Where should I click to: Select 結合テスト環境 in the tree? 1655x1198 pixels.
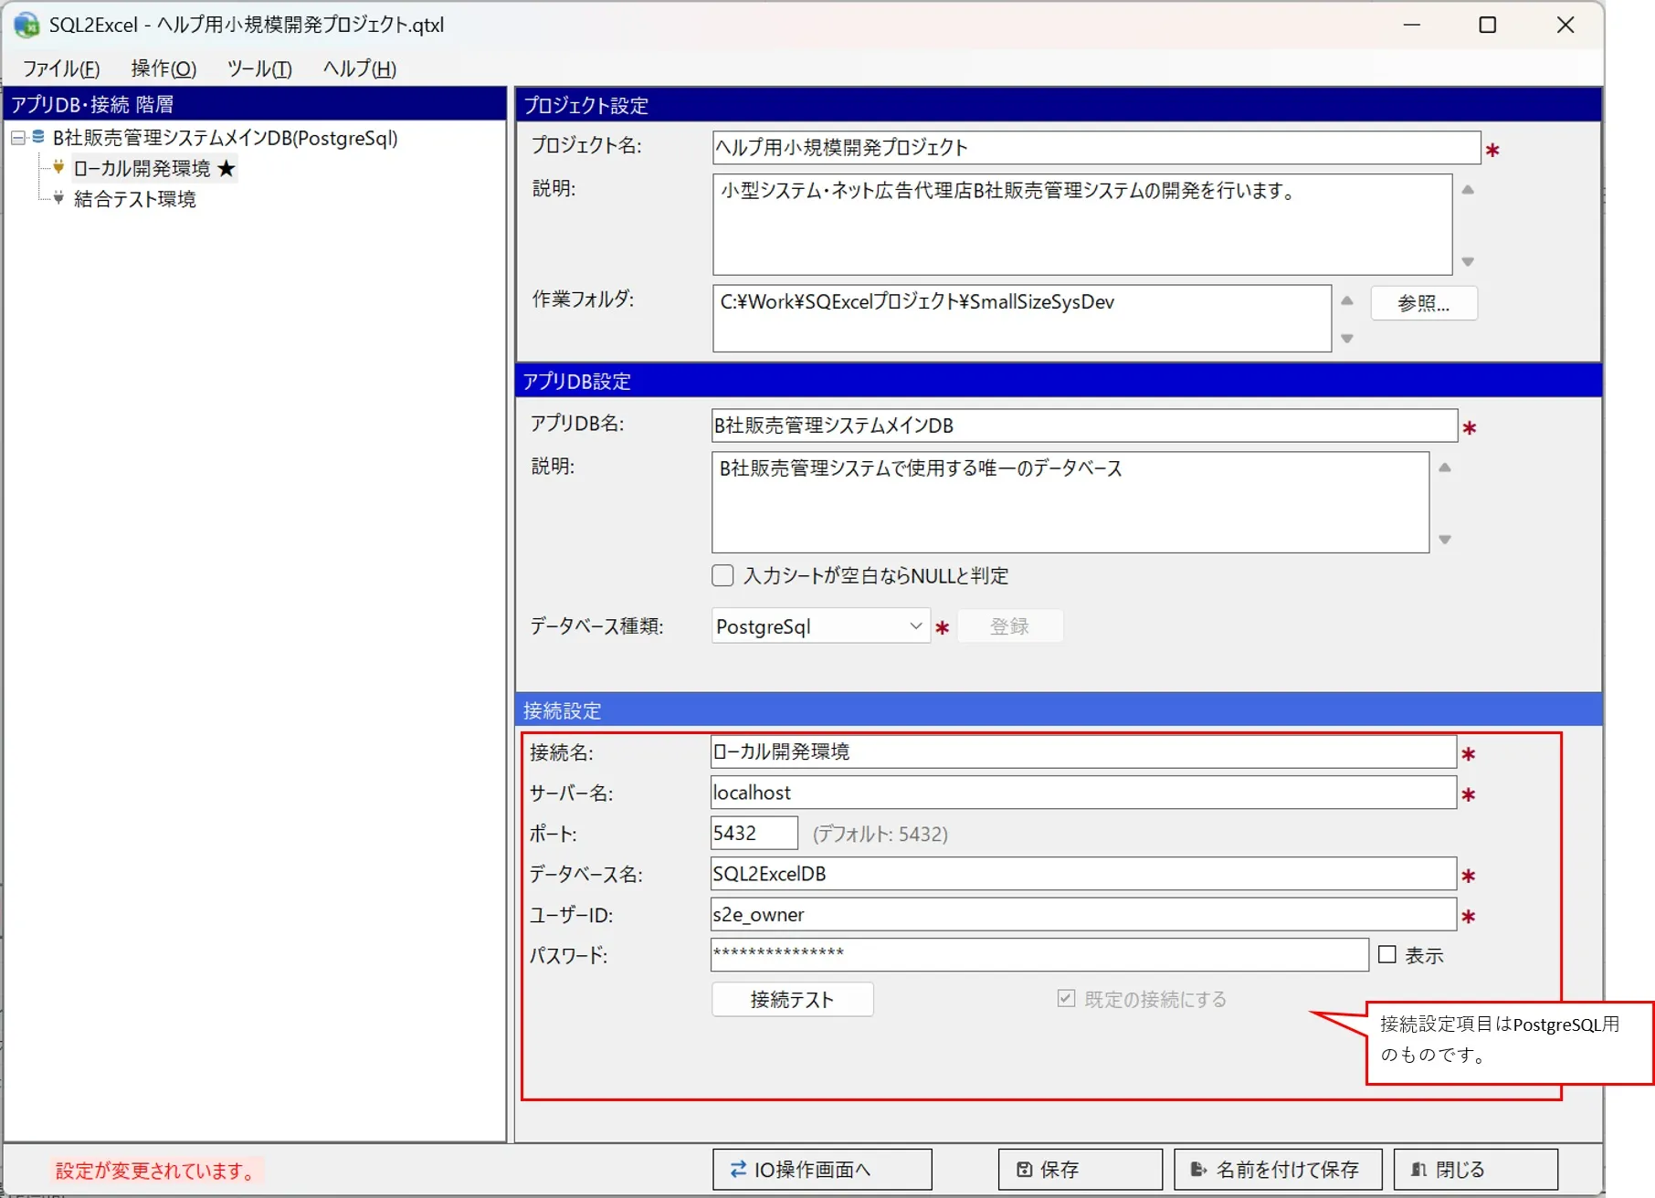click(x=135, y=199)
